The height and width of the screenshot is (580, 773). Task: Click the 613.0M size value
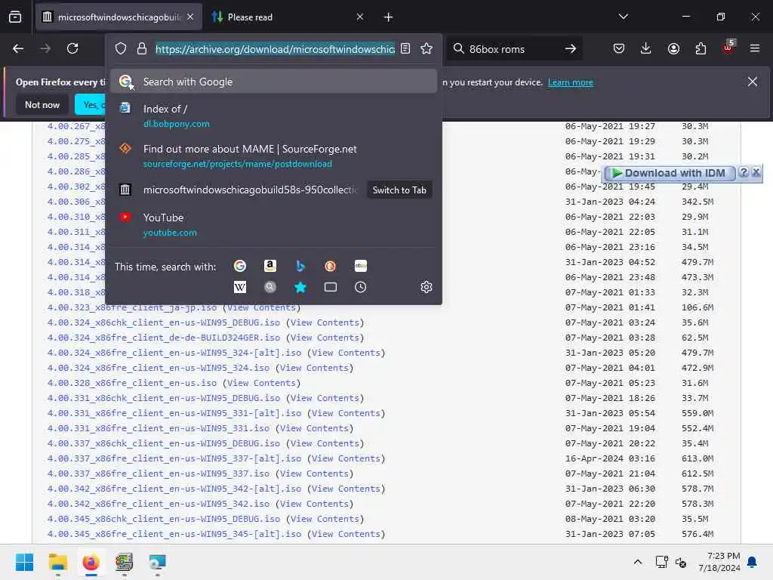[697, 458]
